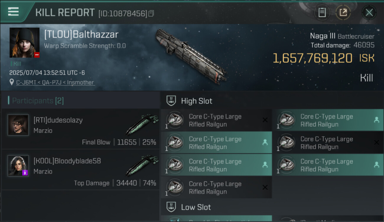Viewport: 384px width, 222px height.
Task: Open the clipboard notes icon
Action: 322,12
